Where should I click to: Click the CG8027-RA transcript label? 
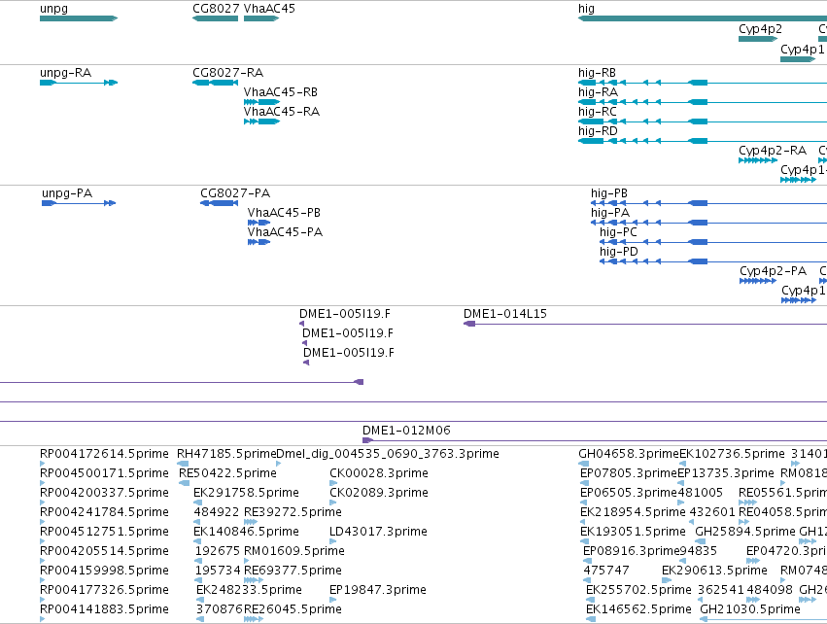pos(227,72)
